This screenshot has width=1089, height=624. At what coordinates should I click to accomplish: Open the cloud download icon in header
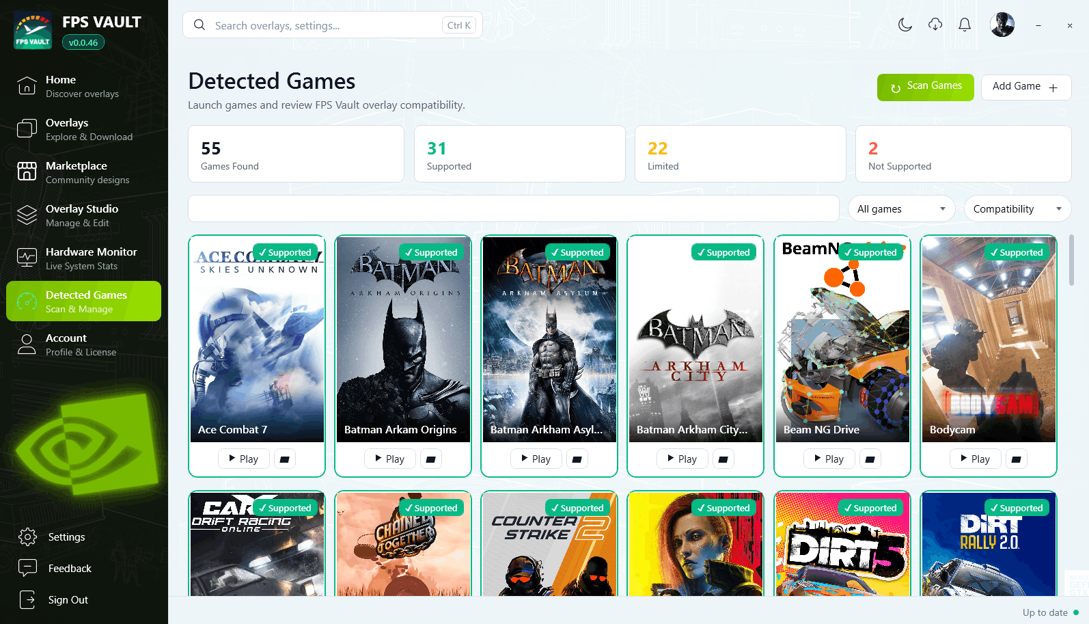[x=935, y=25]
